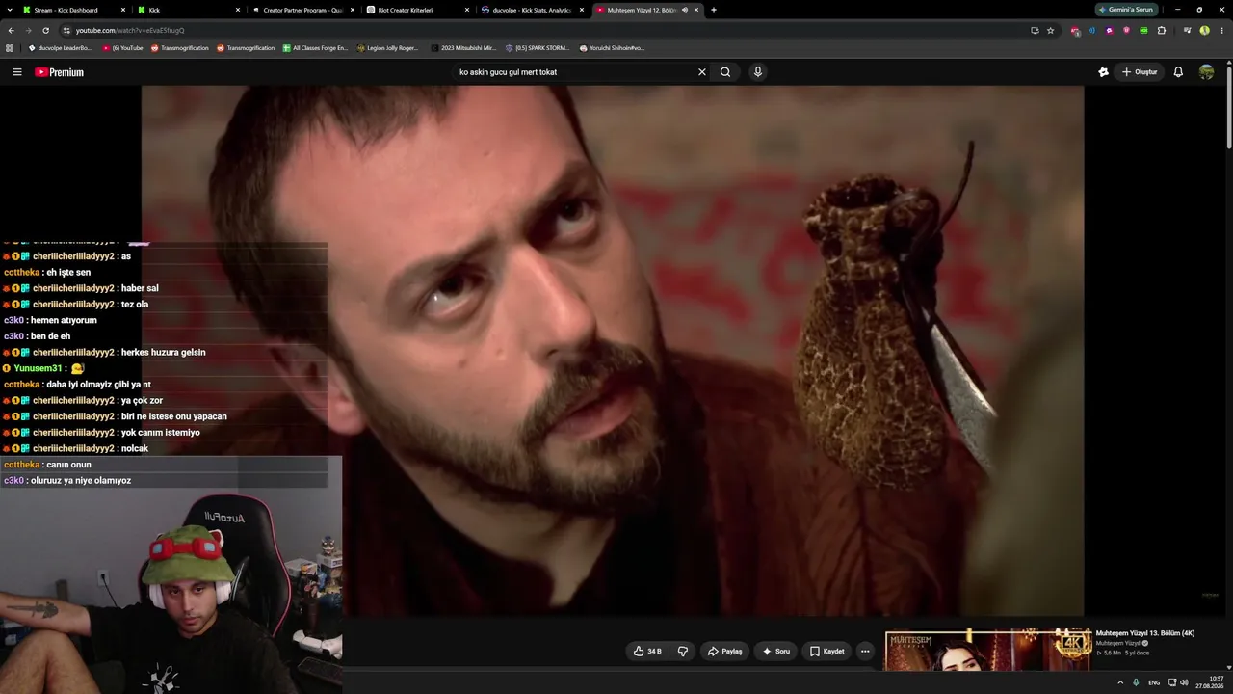The width and height of the screenshot is (1233, 694).
Task: Reload the YouTube page
Action: coord(45,30)
